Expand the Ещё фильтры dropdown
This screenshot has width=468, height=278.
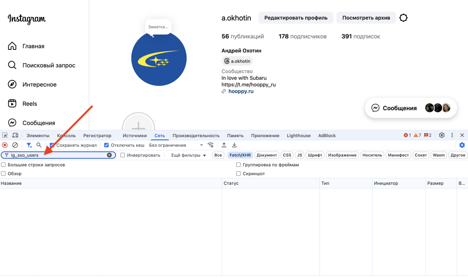point(188,155)
